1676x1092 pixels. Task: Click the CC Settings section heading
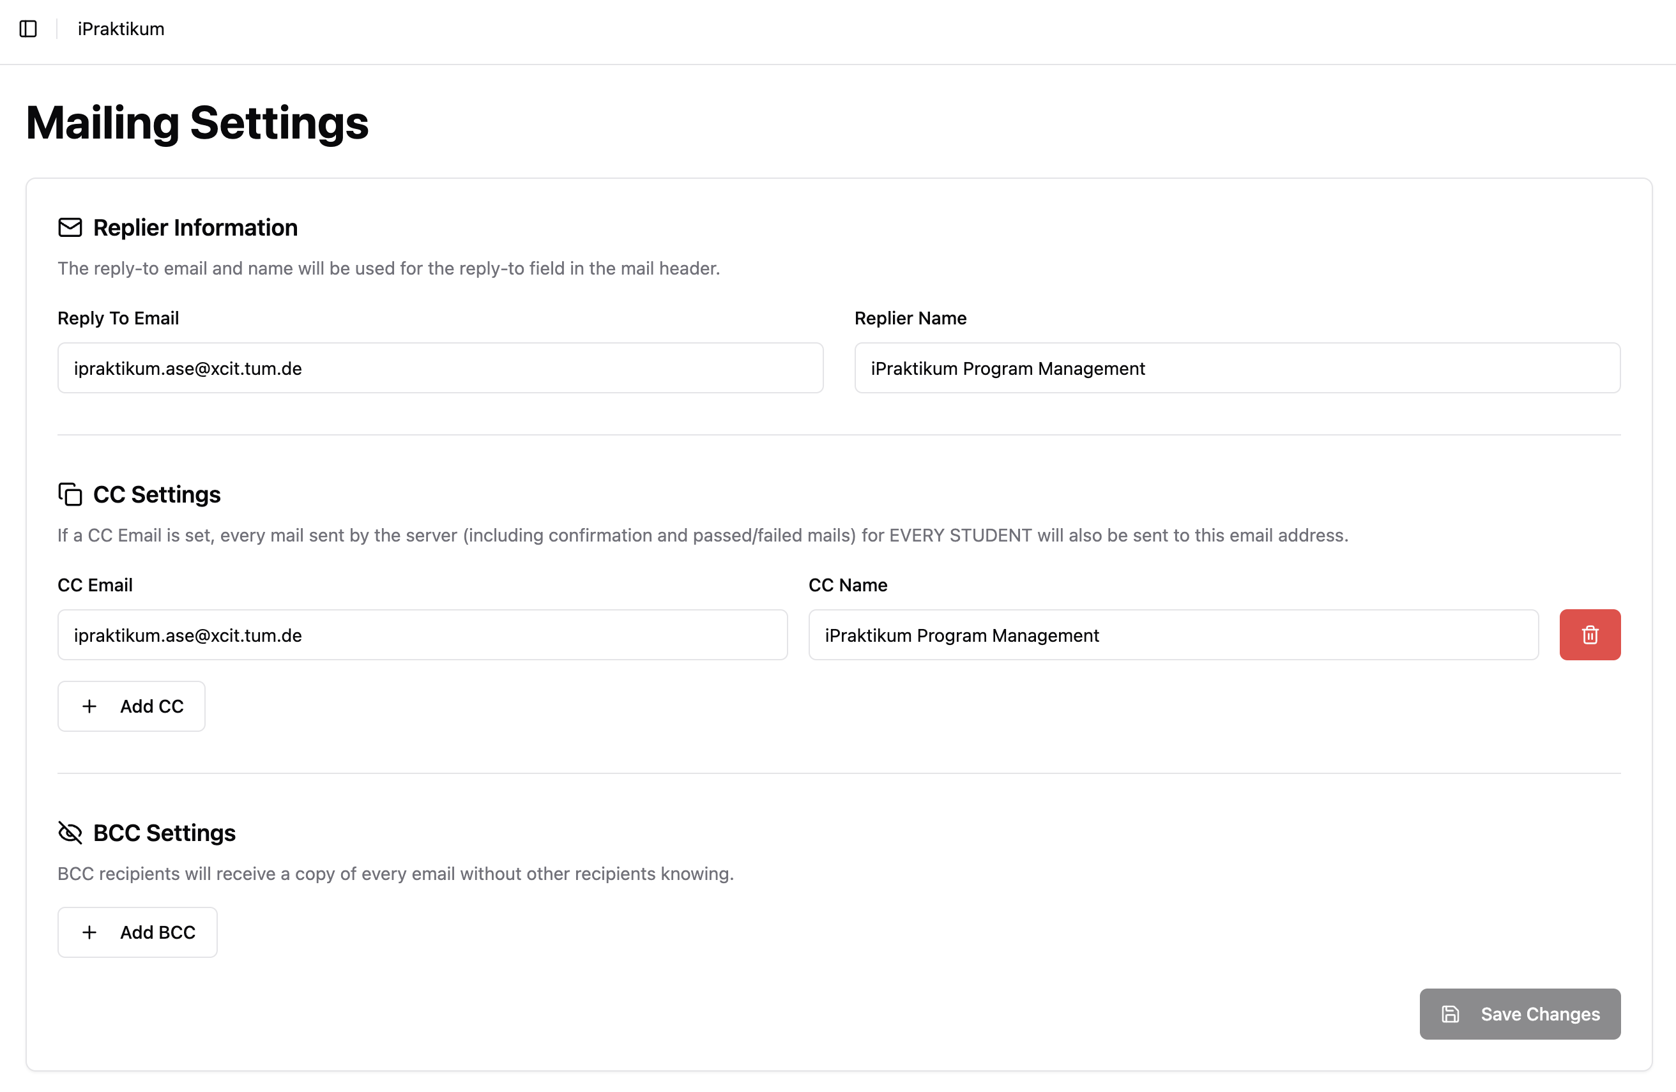point(156,494)
